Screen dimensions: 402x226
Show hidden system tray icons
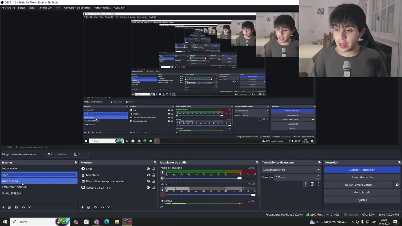click(x=352, y=222)
